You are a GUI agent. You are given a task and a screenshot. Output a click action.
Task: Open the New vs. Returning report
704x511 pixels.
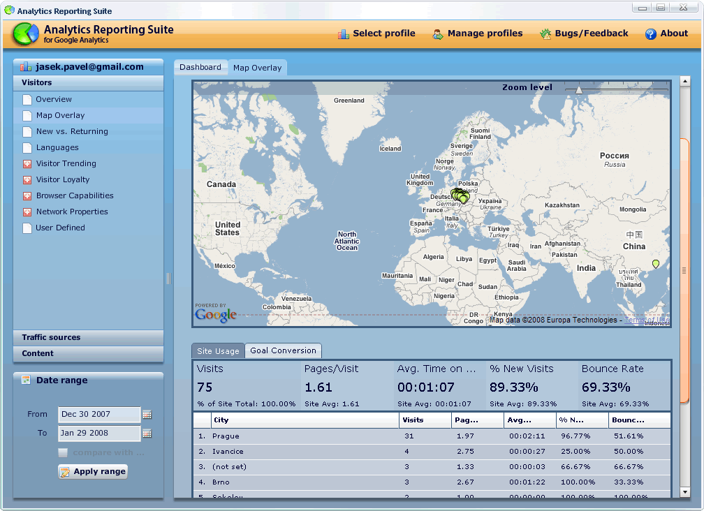[73, 131]
